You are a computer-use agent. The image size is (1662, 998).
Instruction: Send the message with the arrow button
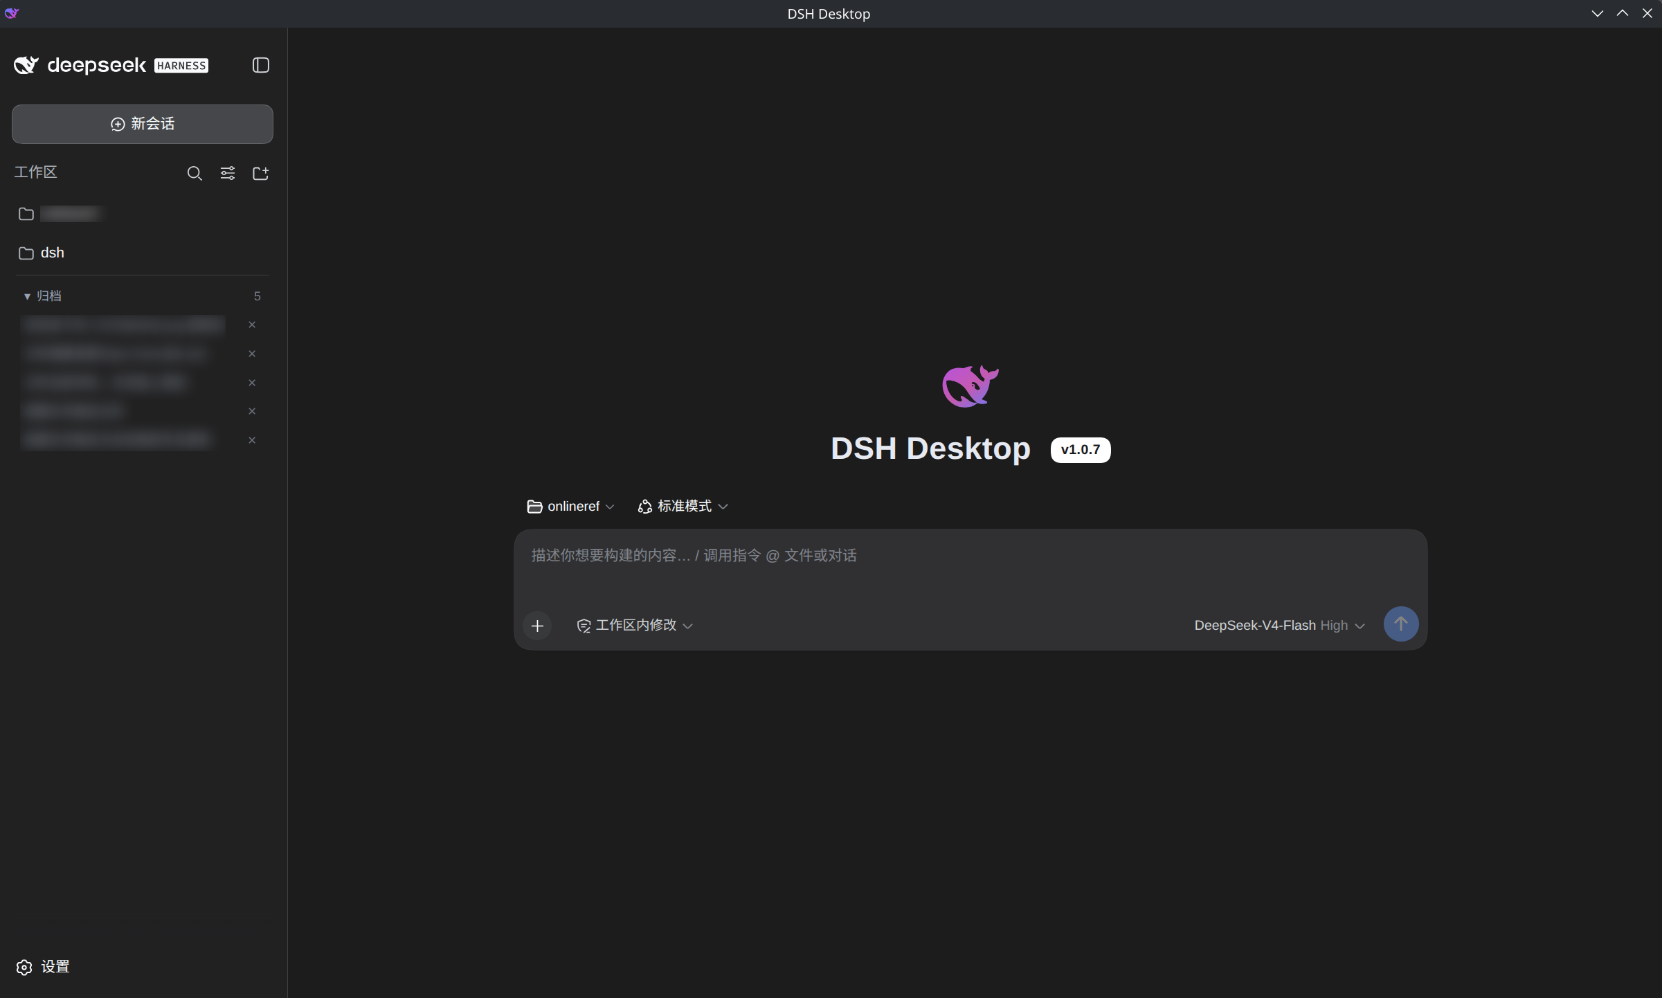point(1401,624)
